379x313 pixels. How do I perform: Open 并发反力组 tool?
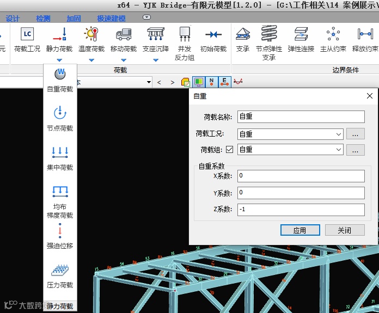coord(185,44)
